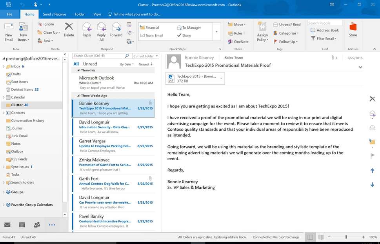Forward the selected email
Image resolution: width=380 pixels, height=244 pixels.
click(x=116, y=30)
